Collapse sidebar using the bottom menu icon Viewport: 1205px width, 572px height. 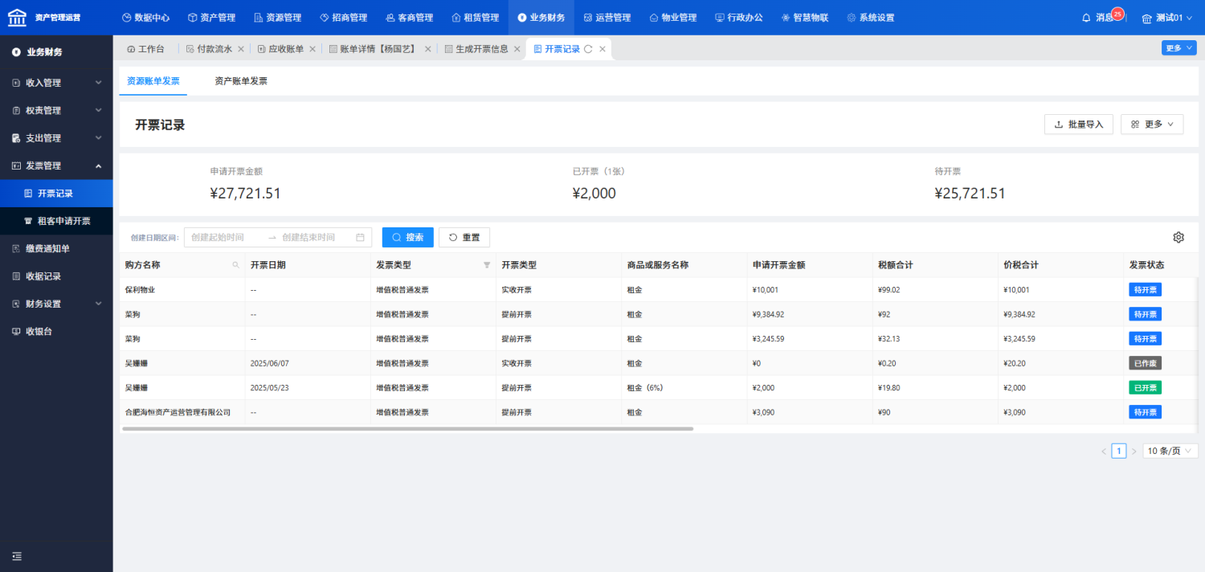pos(17,556)
